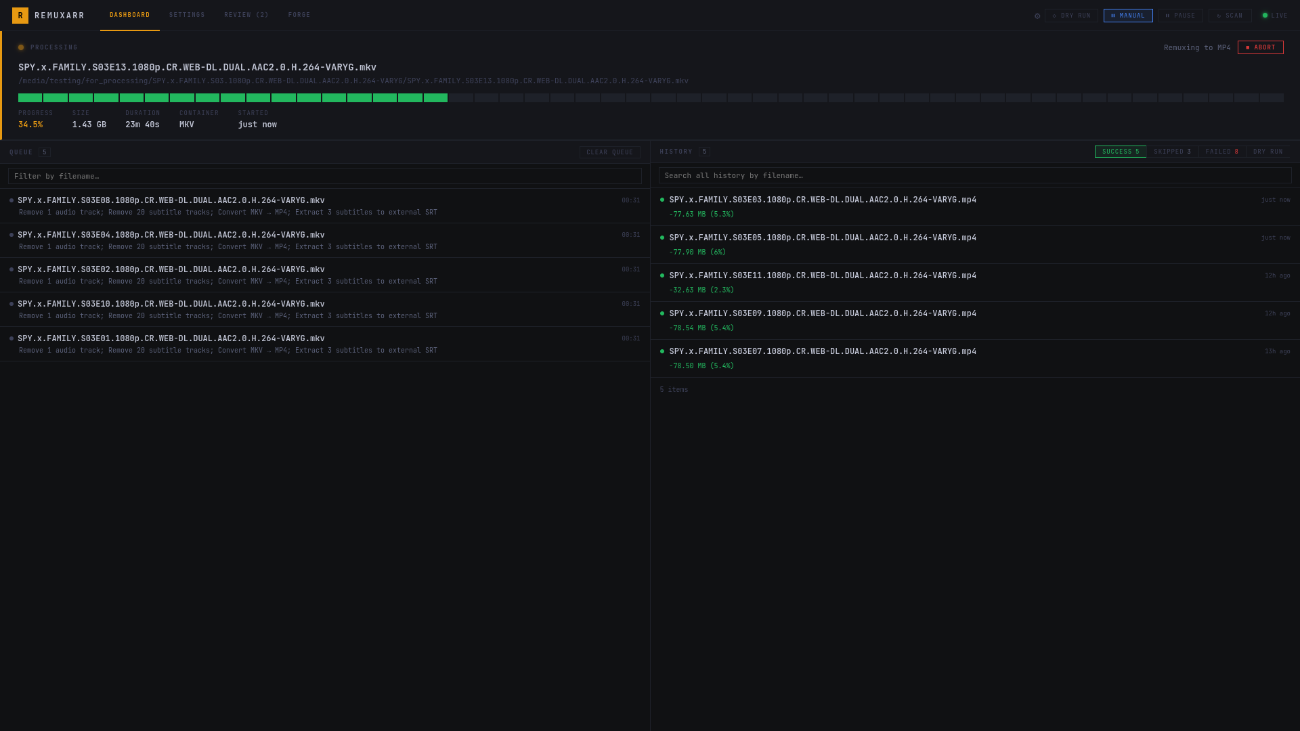Focus the history search field

point(975,175)
